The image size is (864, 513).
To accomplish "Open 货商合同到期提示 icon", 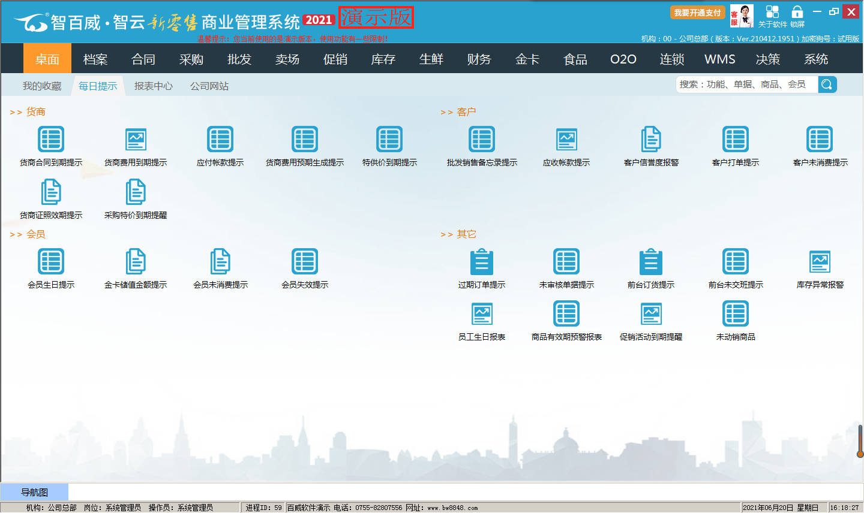I will (x=51, y=140).
